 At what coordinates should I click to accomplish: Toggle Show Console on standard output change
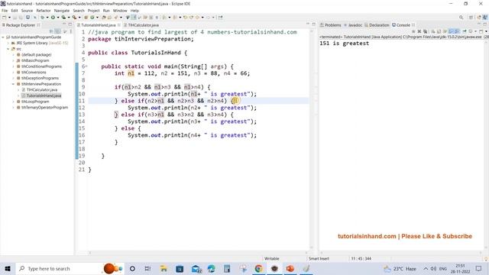click(x=451, y=31)
